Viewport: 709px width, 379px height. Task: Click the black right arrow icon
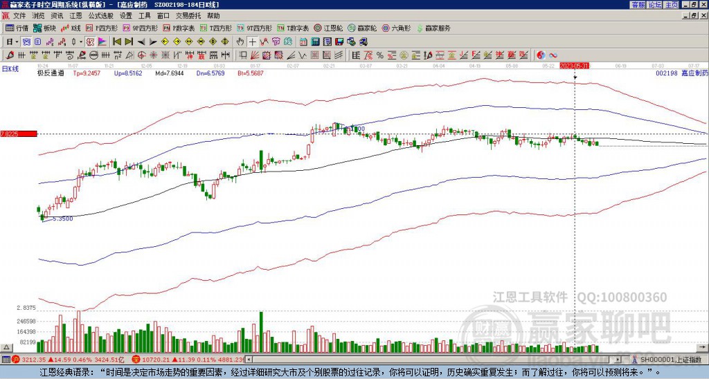click(x=153, y=42)
